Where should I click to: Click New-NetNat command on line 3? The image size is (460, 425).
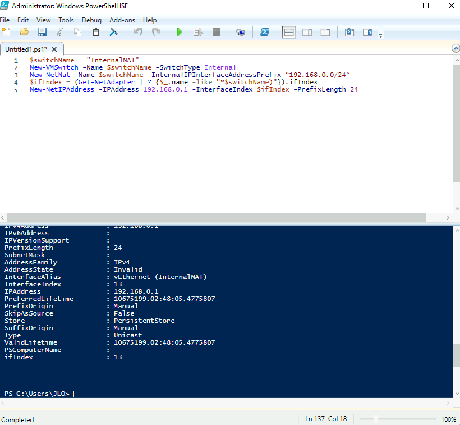[50, 75]
